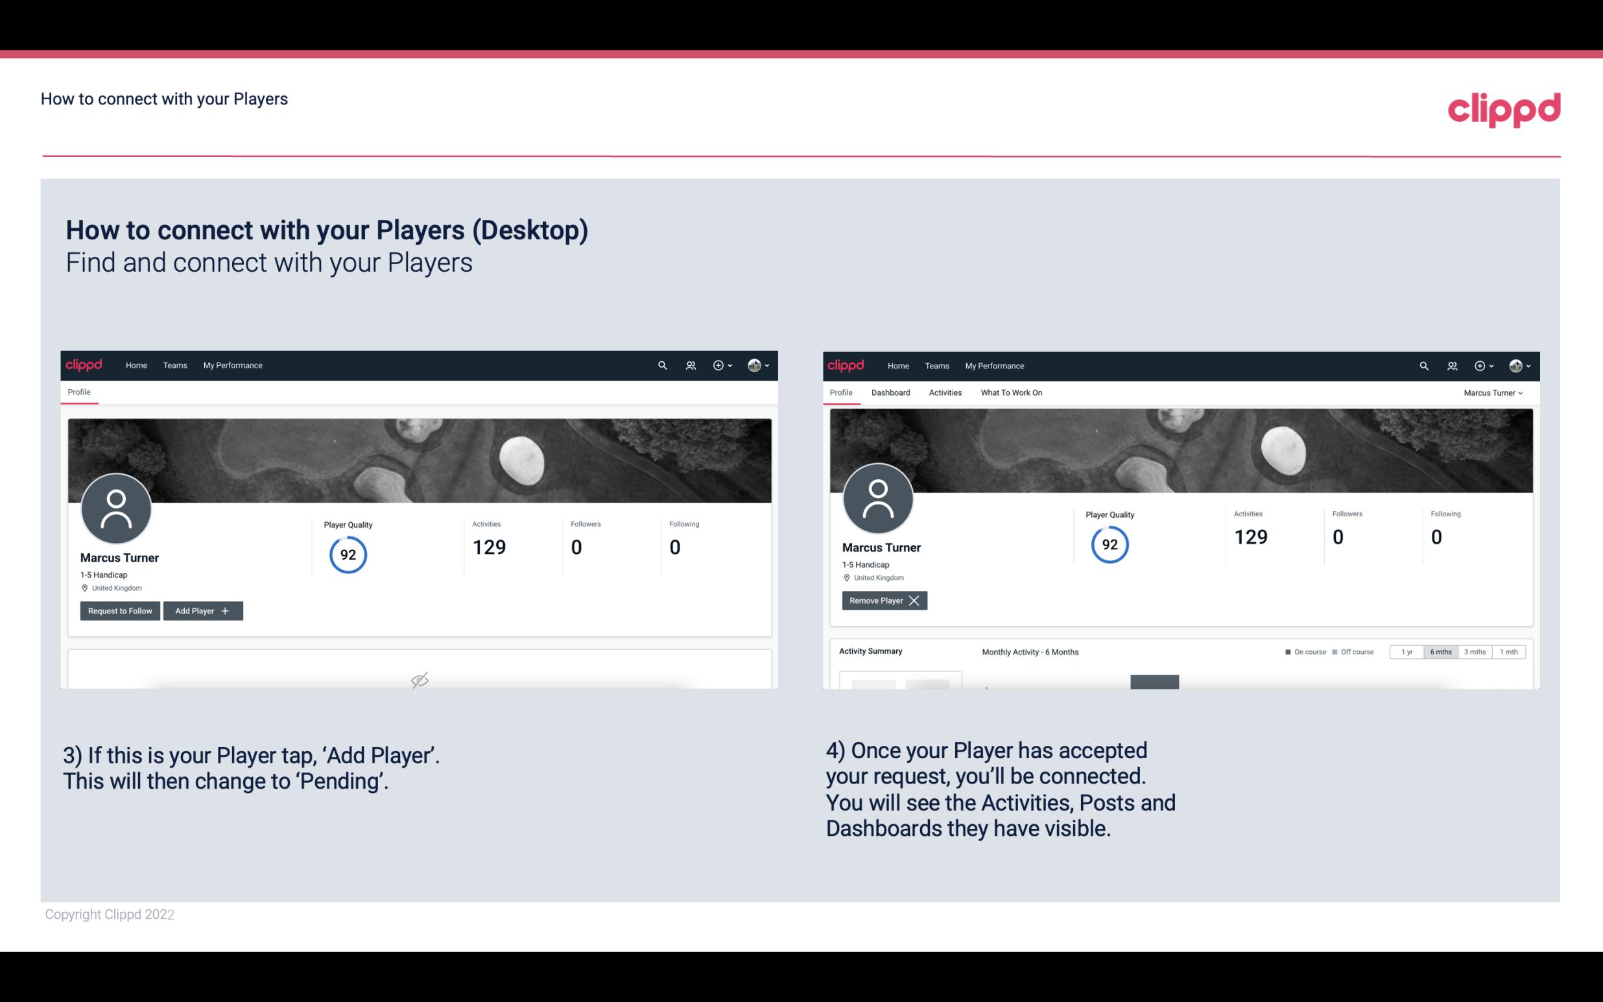This screenshot has height=1002, width=1603.
Task: Click the 'Remove Player' button
Action: click(883, 601)
